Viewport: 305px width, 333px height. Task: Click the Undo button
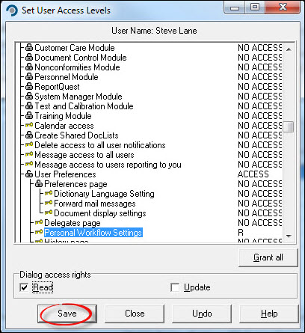click(x=202, y=314)
